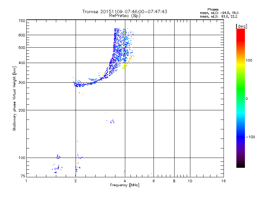The width and height of the screenshot is (263, 197).
Task: Click the x-axis '8' tick label
Action: 174,181
